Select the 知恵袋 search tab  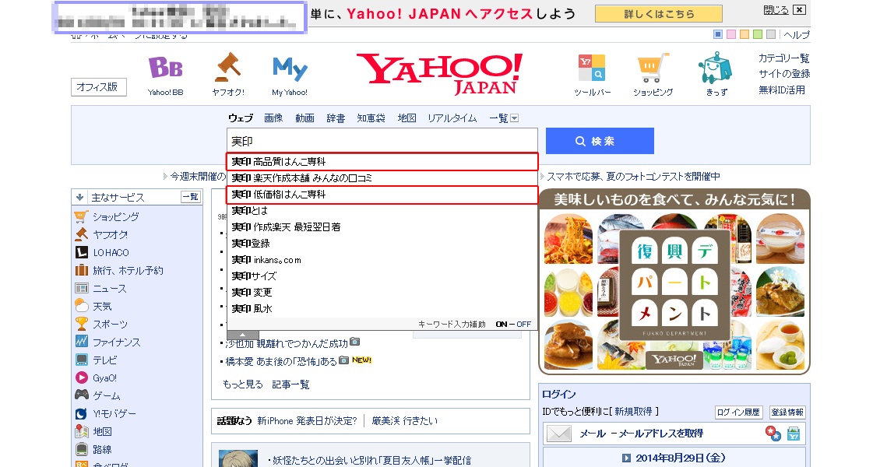(371, 118)
